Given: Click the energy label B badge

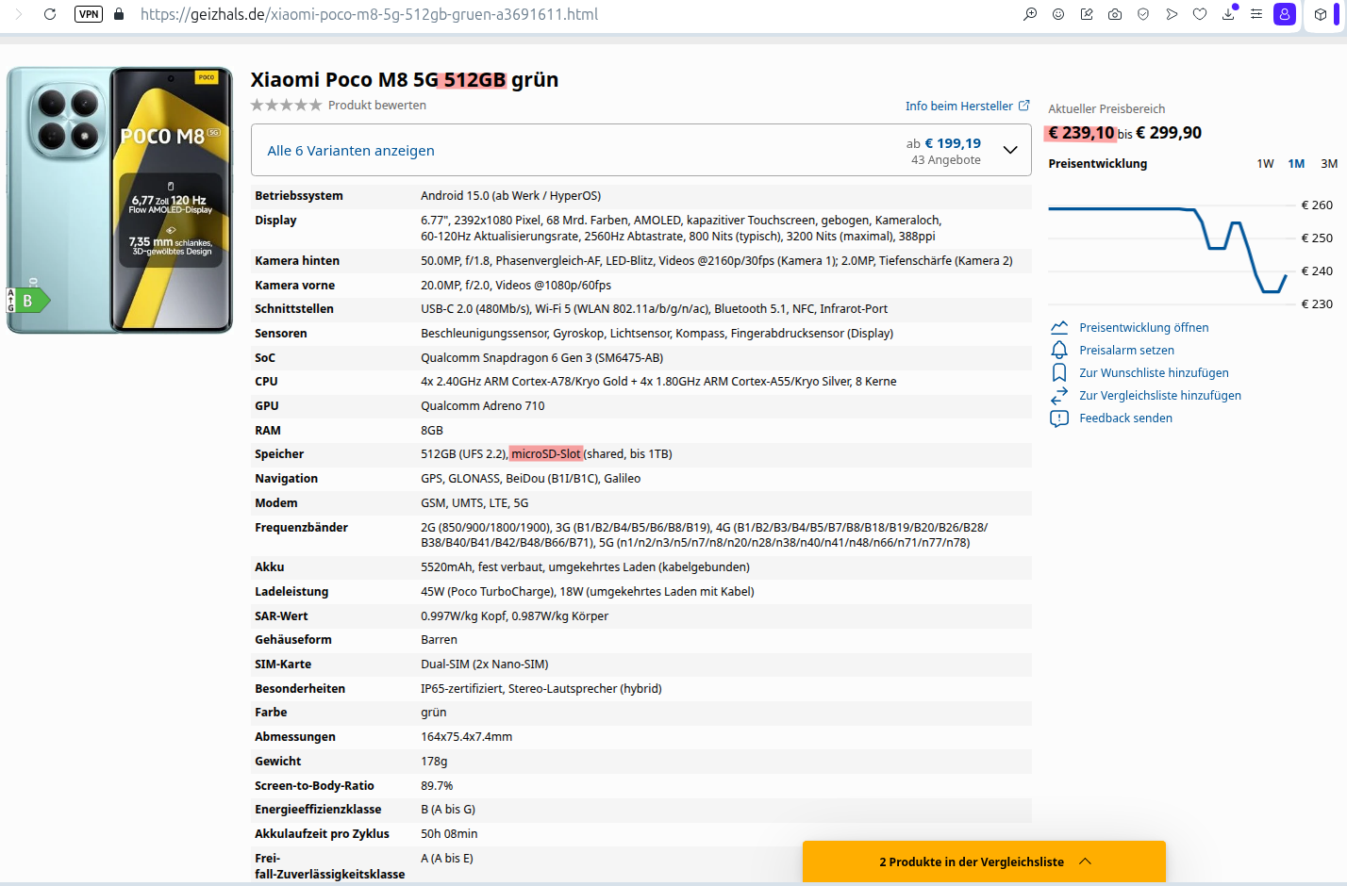Looking at the screenshot, I should pyautogui.click(x=27, y=301).
